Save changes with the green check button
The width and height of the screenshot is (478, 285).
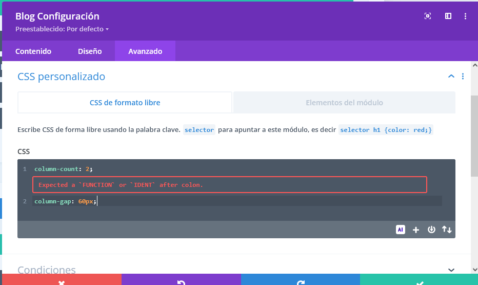pos(420,281)
